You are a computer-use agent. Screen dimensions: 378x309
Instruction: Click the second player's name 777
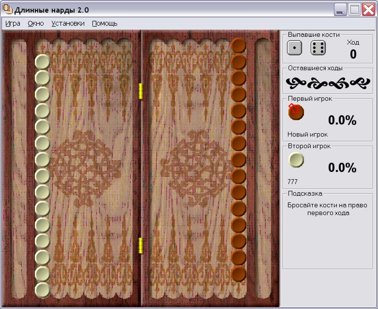292,182
